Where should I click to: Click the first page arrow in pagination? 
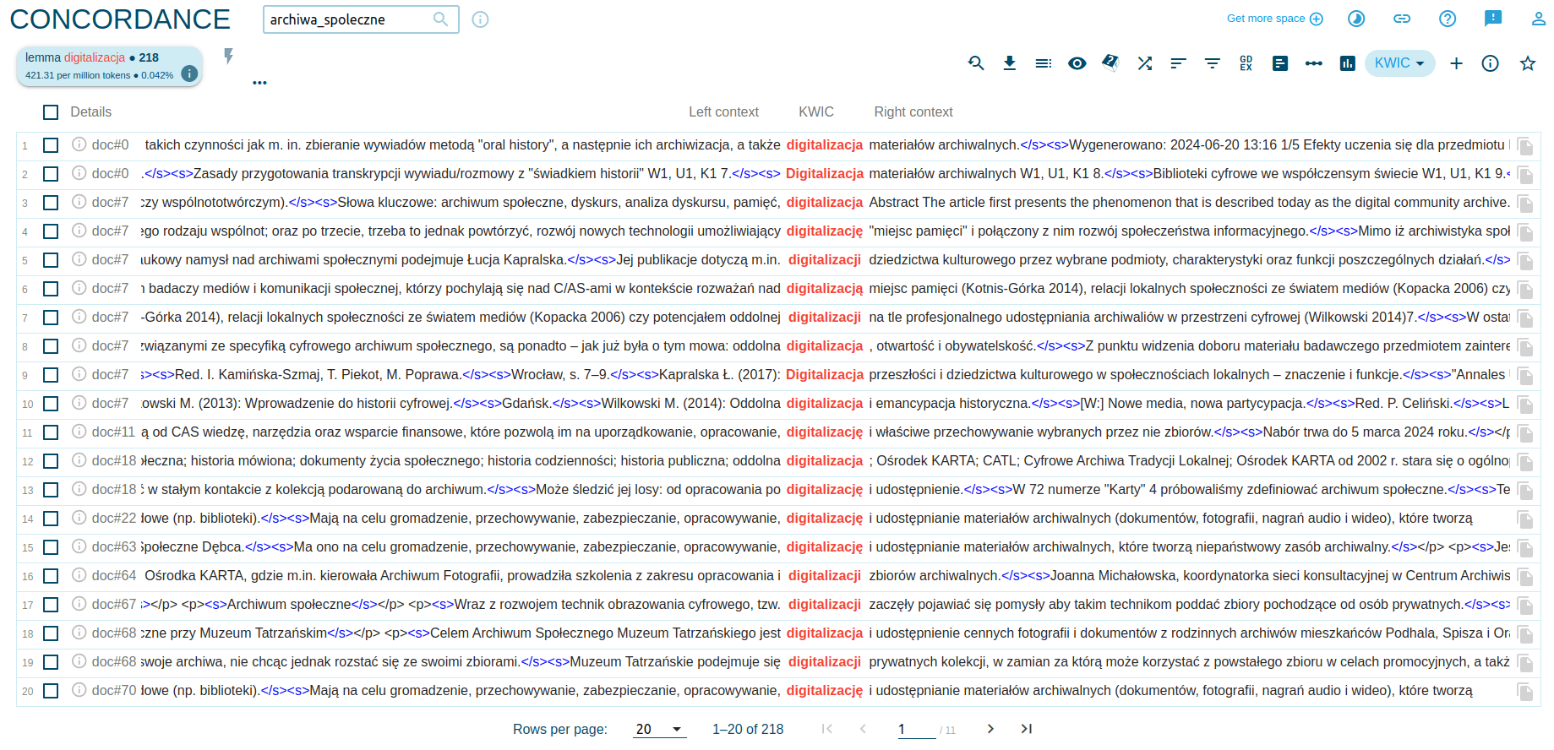(x=827, y=729)
